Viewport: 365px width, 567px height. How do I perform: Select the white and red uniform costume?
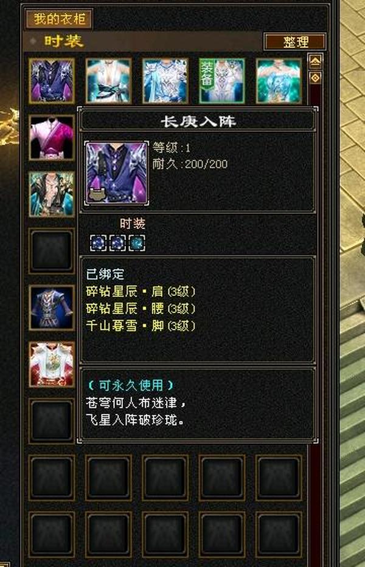52,365
